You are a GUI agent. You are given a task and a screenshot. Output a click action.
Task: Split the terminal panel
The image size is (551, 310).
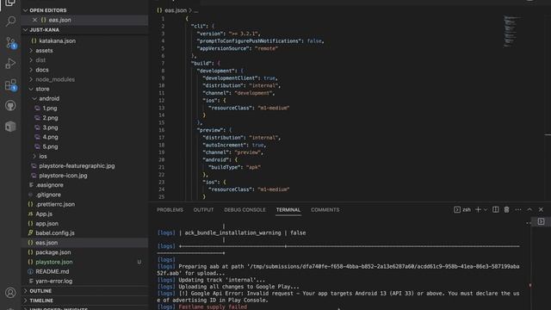[496, 210]
